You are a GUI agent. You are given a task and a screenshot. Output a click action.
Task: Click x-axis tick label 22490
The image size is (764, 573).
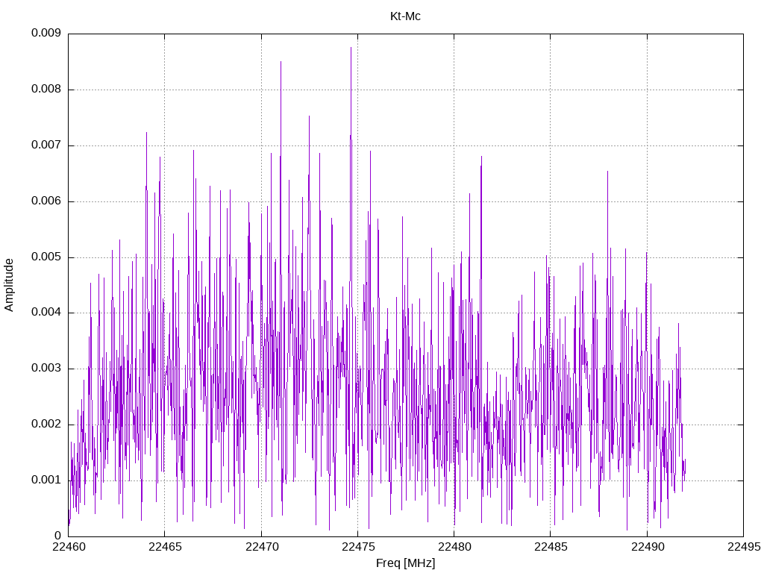(x=648, y=547)
